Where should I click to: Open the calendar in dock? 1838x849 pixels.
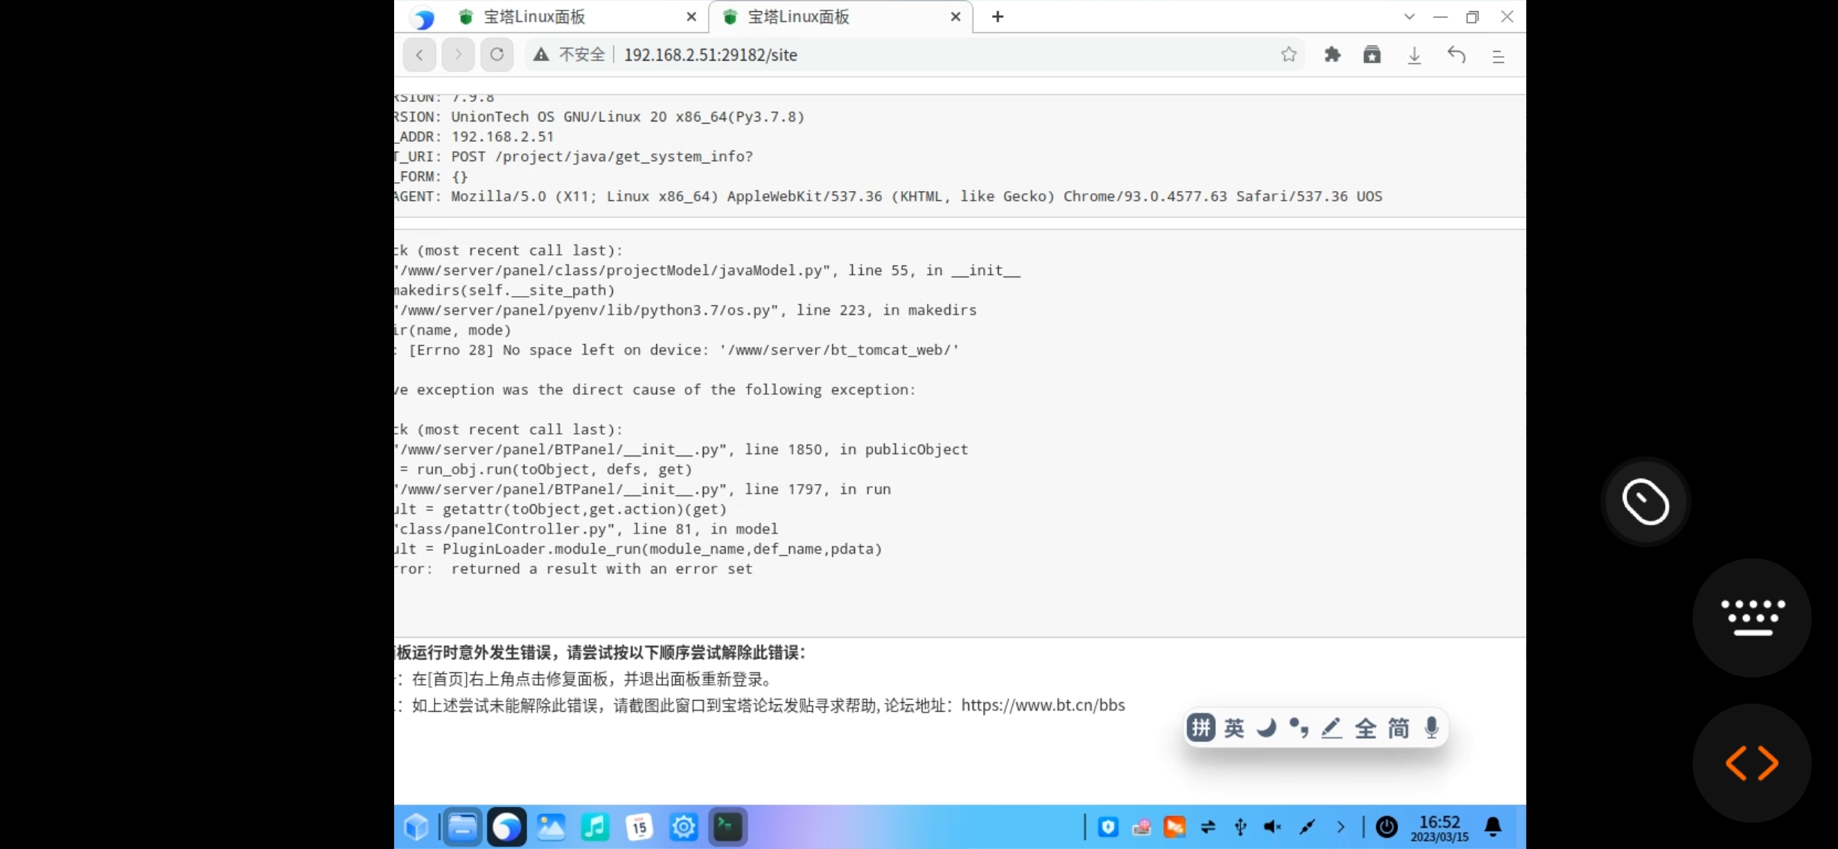coord(639,827)
